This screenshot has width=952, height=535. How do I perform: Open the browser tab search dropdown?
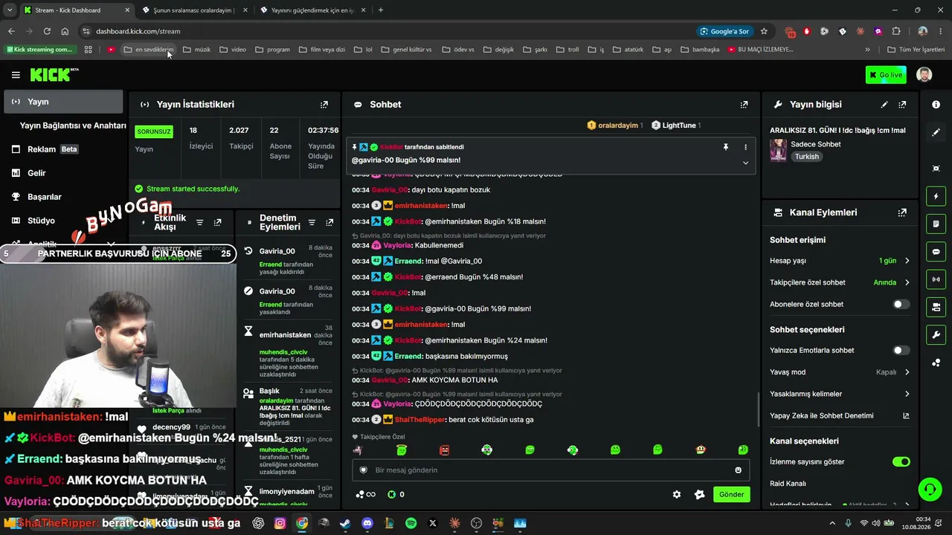pyautogui.click(x=10, y=10)
